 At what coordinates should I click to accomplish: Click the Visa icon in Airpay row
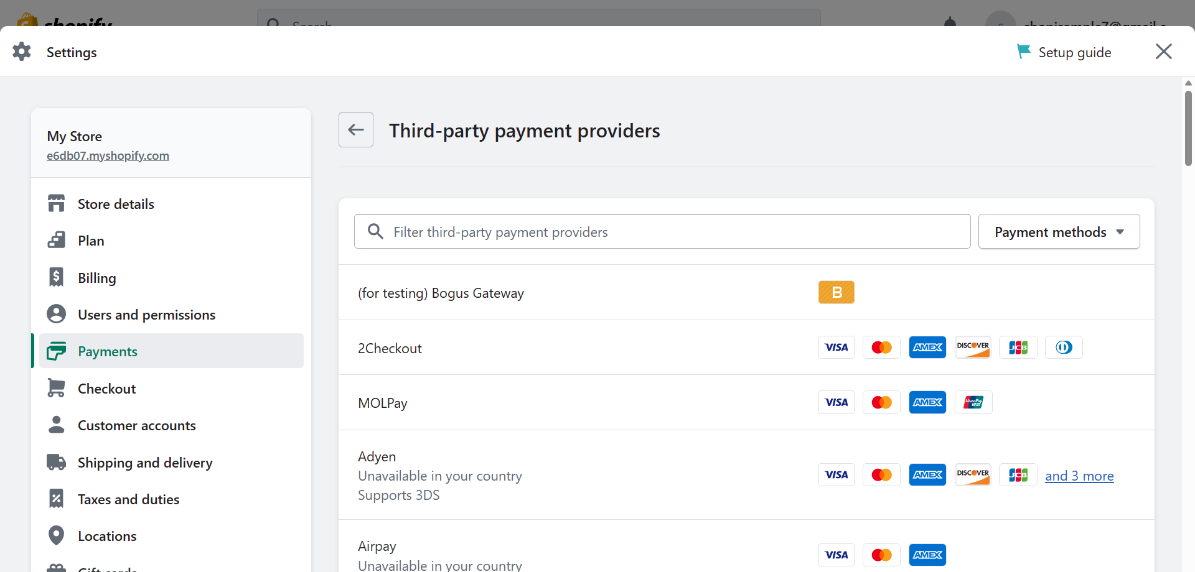click(836, 555)
